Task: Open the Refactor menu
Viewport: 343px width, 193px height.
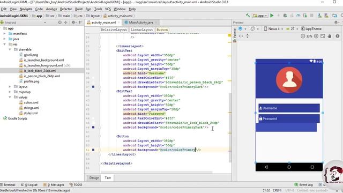Action: click(x=66, y=9)
